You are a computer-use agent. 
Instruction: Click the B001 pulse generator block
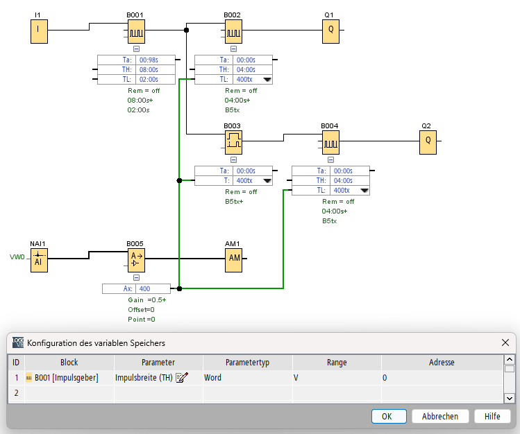coord(136,31)
